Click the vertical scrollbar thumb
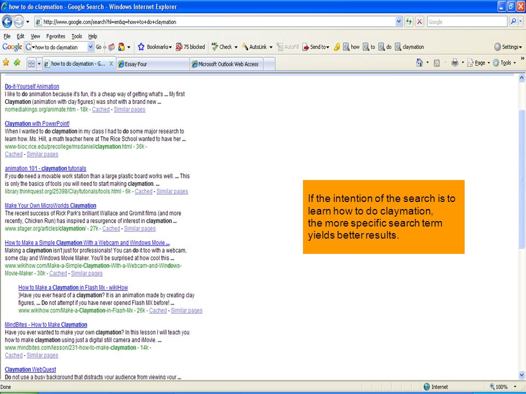Image resolution: width=526 pixels, height=394 pixels. (522, 179)
